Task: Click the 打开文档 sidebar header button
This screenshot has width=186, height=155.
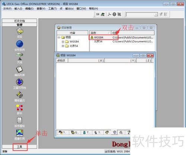Action: pos(20,21)
